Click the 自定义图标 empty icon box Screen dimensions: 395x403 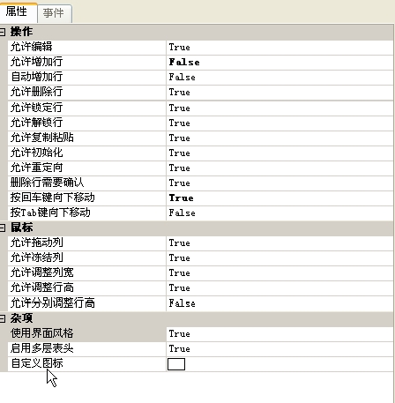176,364
